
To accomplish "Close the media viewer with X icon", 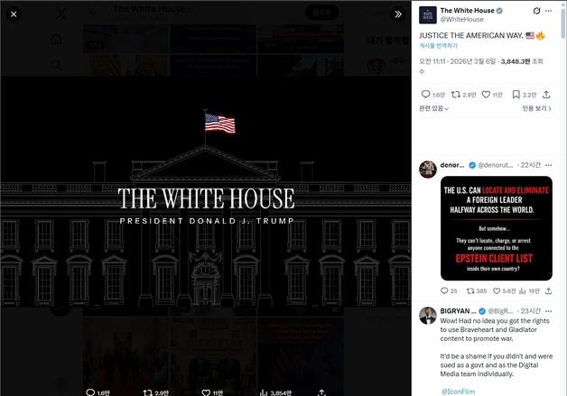I will [x=14, y=14].
